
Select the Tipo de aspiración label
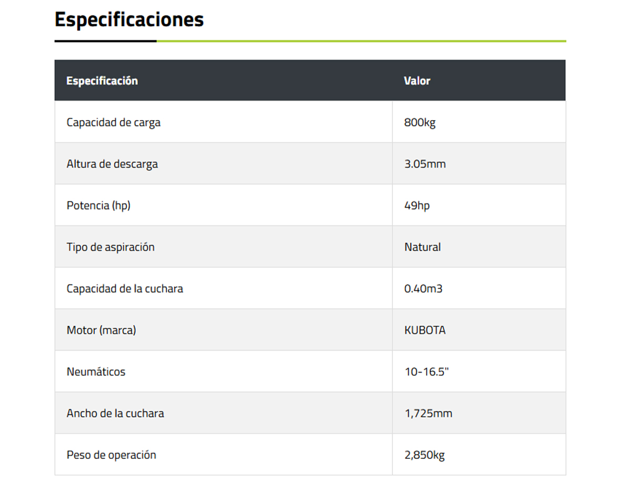point(111,247)
